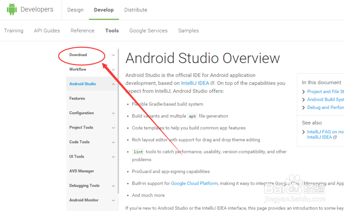The height and width of the screenshot is (211, 344).
Task: Collapse the Android Studio section chevron
Action: [113, 84]
